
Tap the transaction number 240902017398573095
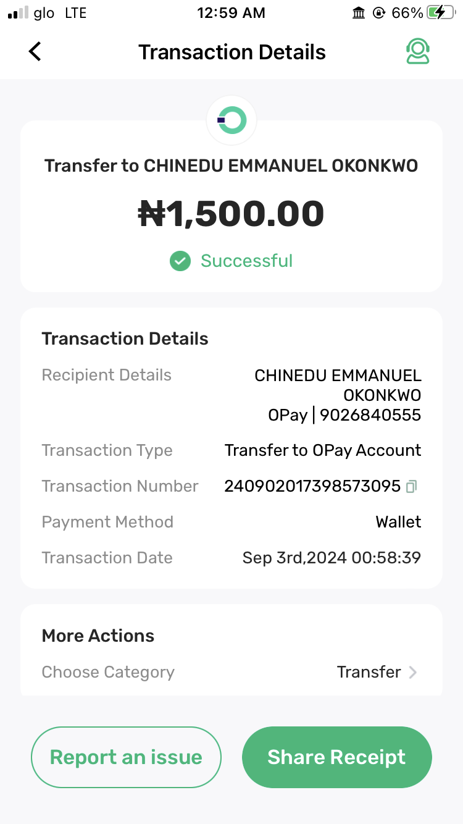pyautogui.click(x=312, y=486)
